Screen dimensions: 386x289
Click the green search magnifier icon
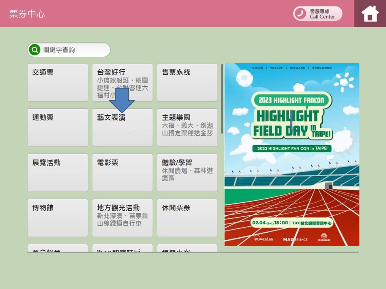pos(34,50)
